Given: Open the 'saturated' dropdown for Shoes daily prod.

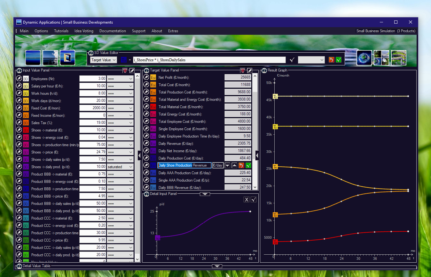Looking at the screenshot, I should 120,167.
